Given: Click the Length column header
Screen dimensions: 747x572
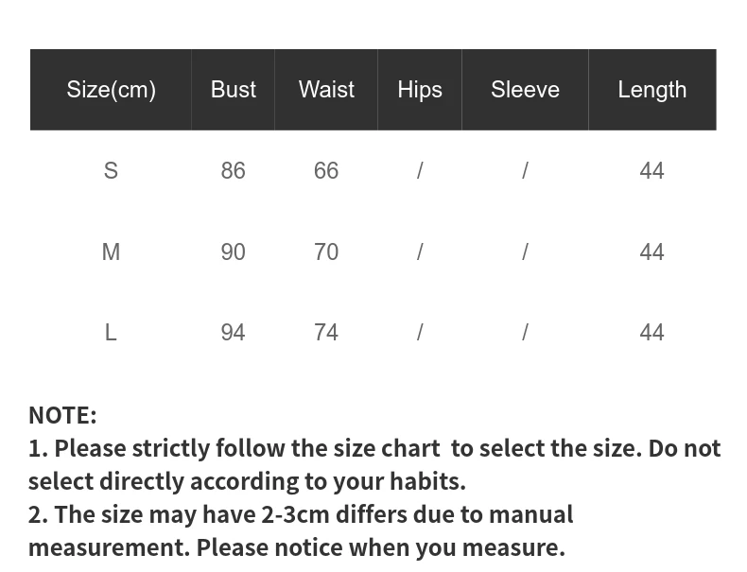Looking at the screenshot, I should (x=652, y=90).
